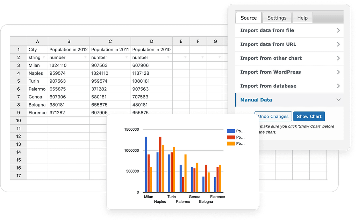
Task: Click the blue legend color swatch
Action: [231, 131]
